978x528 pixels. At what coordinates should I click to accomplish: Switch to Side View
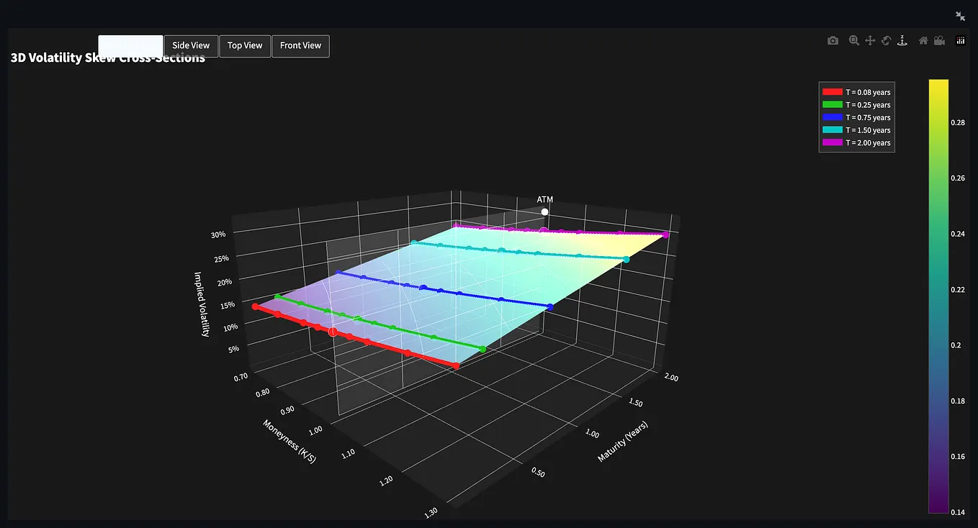click(x=191, y=45)
